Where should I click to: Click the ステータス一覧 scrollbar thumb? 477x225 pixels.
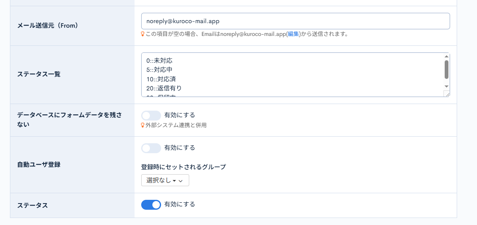click(447, 69)
